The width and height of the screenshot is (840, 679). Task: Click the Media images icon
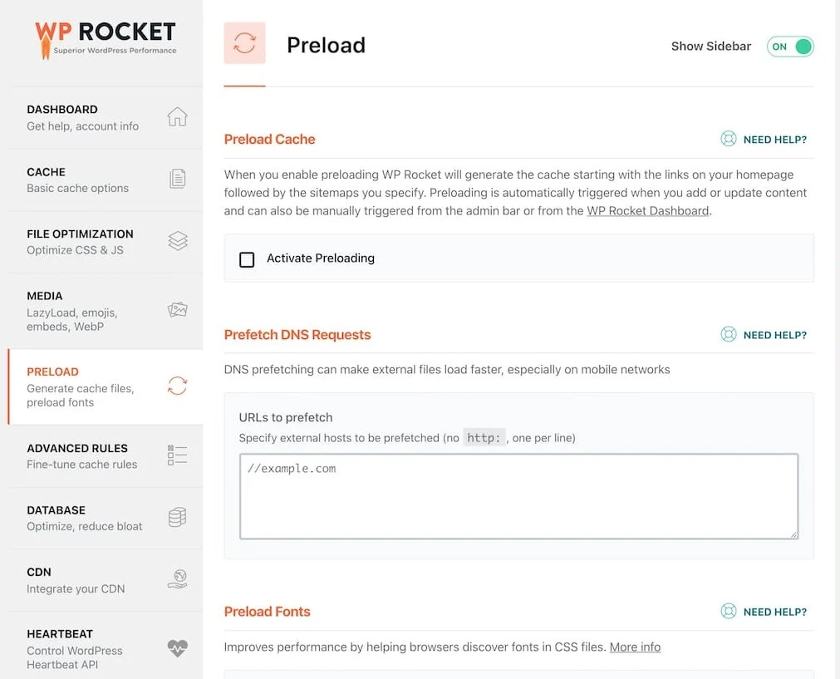(x=177, y=309)
